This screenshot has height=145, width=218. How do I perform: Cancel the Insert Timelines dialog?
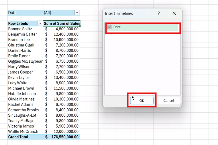(x=168, y=100)
